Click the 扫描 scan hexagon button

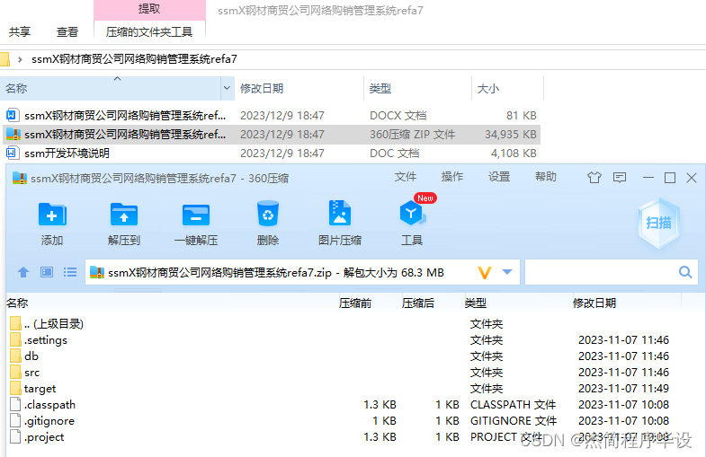coord(658,223)
